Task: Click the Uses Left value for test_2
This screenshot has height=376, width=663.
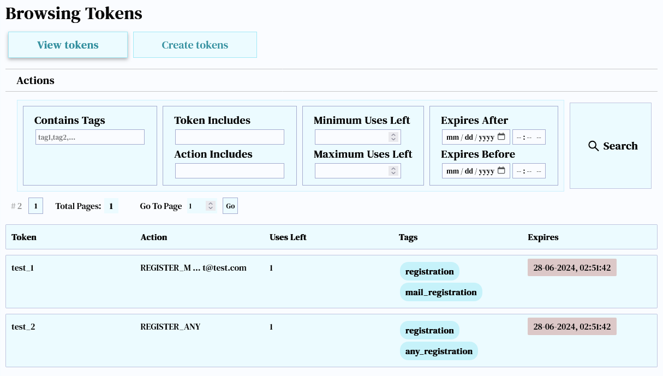Action: coord(271,327)
